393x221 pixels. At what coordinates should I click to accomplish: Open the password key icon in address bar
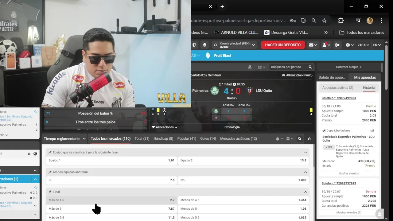coord(293,21)
